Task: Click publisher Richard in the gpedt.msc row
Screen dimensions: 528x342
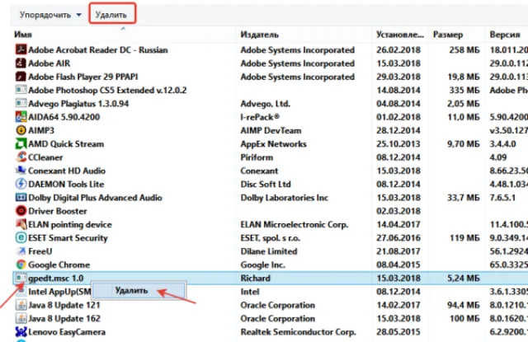Action: tap(255, 278)
